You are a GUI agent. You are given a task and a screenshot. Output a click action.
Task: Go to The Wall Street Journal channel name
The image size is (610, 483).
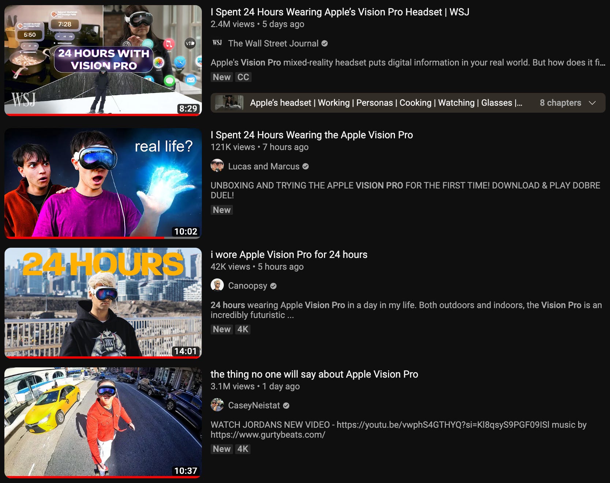273,44
